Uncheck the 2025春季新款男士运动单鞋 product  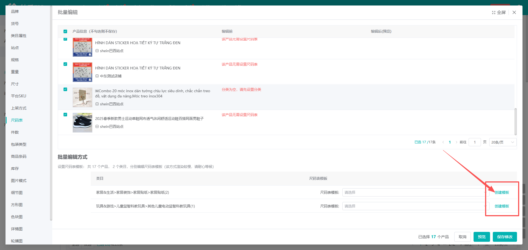click(65, 114)
